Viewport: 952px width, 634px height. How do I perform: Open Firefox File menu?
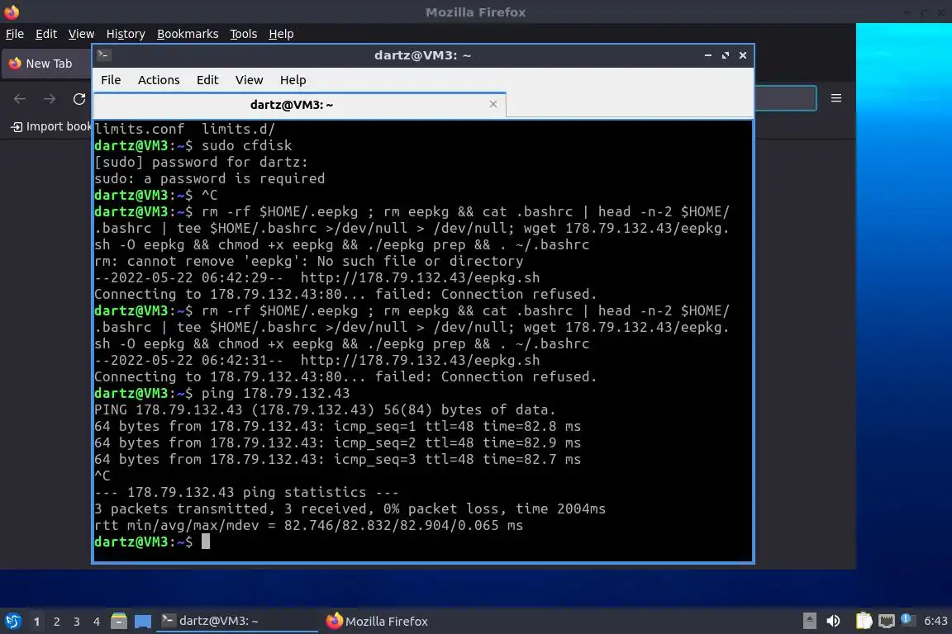click(x=15, y=34)
